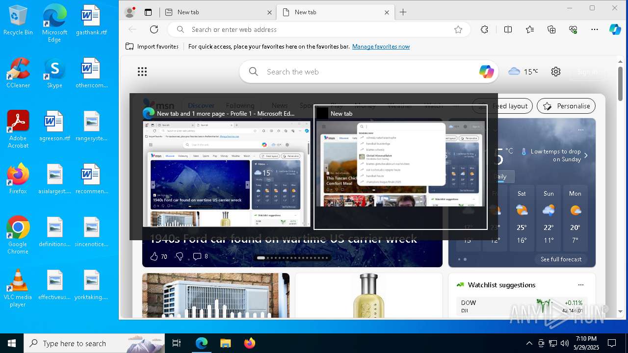Switch to first New tab
Image resolution: width=628 pixels, height=353 pixels.
click(218, 12)
